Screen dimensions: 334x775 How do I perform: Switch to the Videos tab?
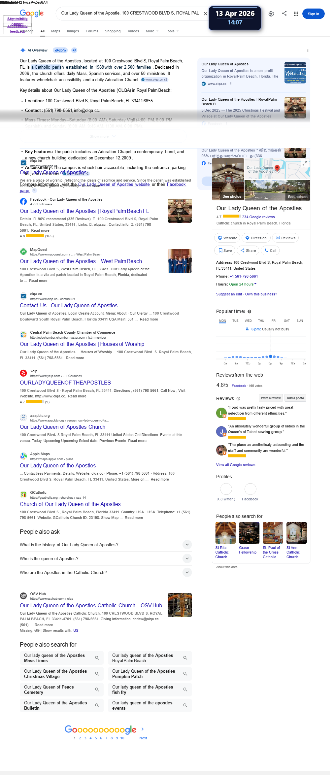coord(133,31)
